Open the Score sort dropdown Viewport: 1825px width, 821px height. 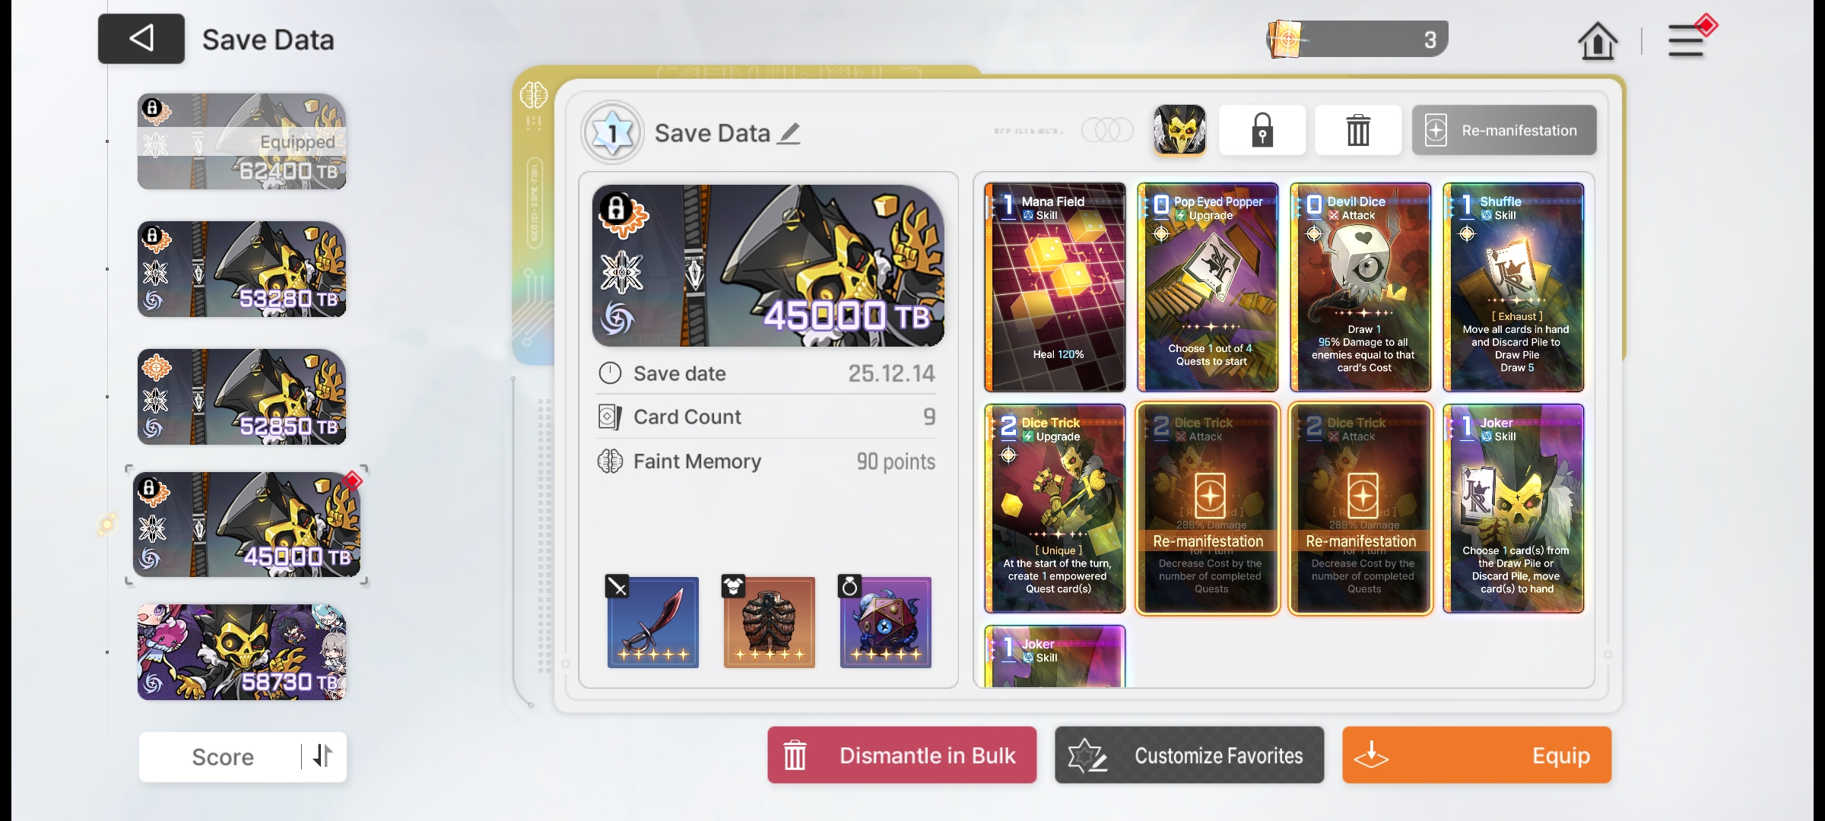(223, 756)
